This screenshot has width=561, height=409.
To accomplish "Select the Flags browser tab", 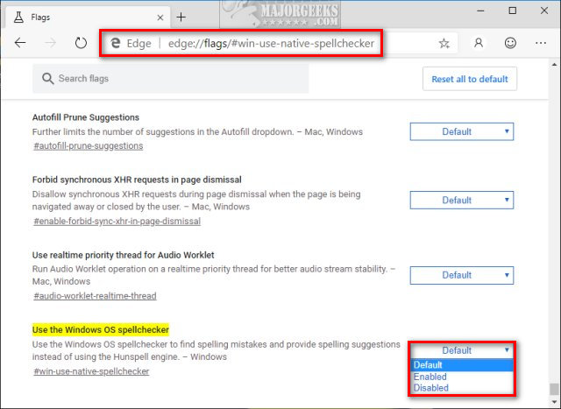I will [87, 18].
